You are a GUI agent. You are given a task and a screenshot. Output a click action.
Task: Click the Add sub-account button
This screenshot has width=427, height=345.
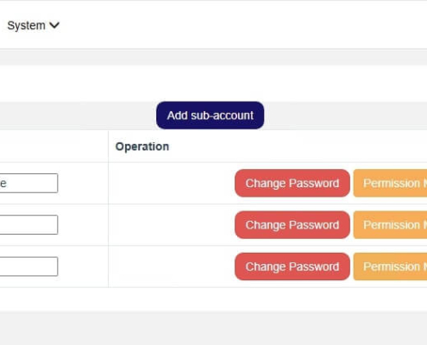pos(210,116)
